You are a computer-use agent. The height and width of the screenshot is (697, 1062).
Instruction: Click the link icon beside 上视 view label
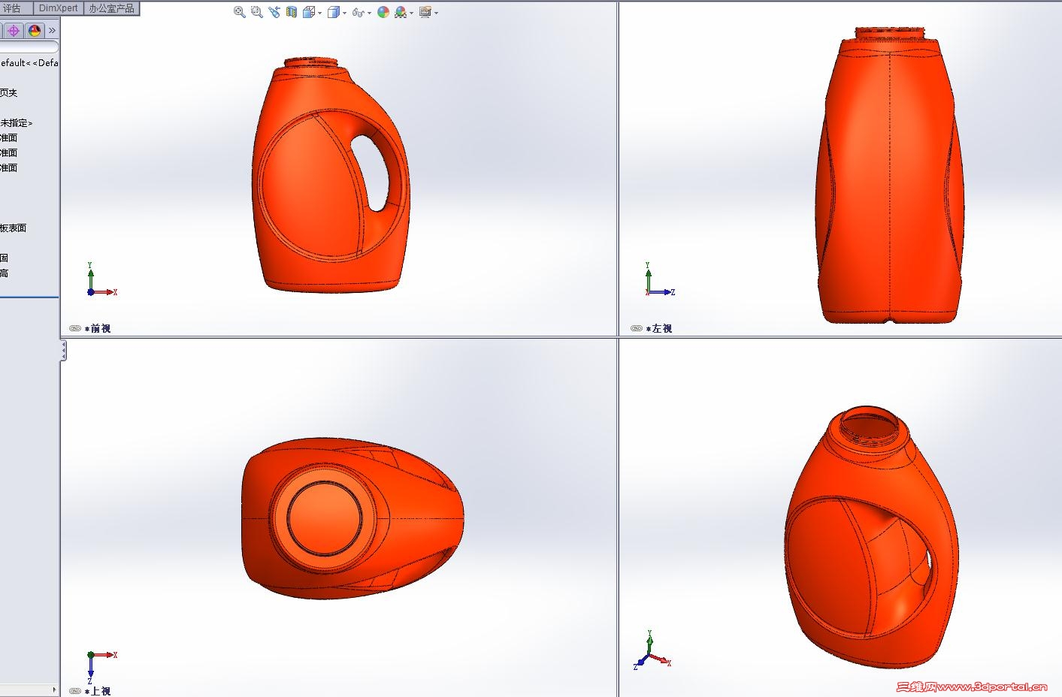(x=75, y=691)
